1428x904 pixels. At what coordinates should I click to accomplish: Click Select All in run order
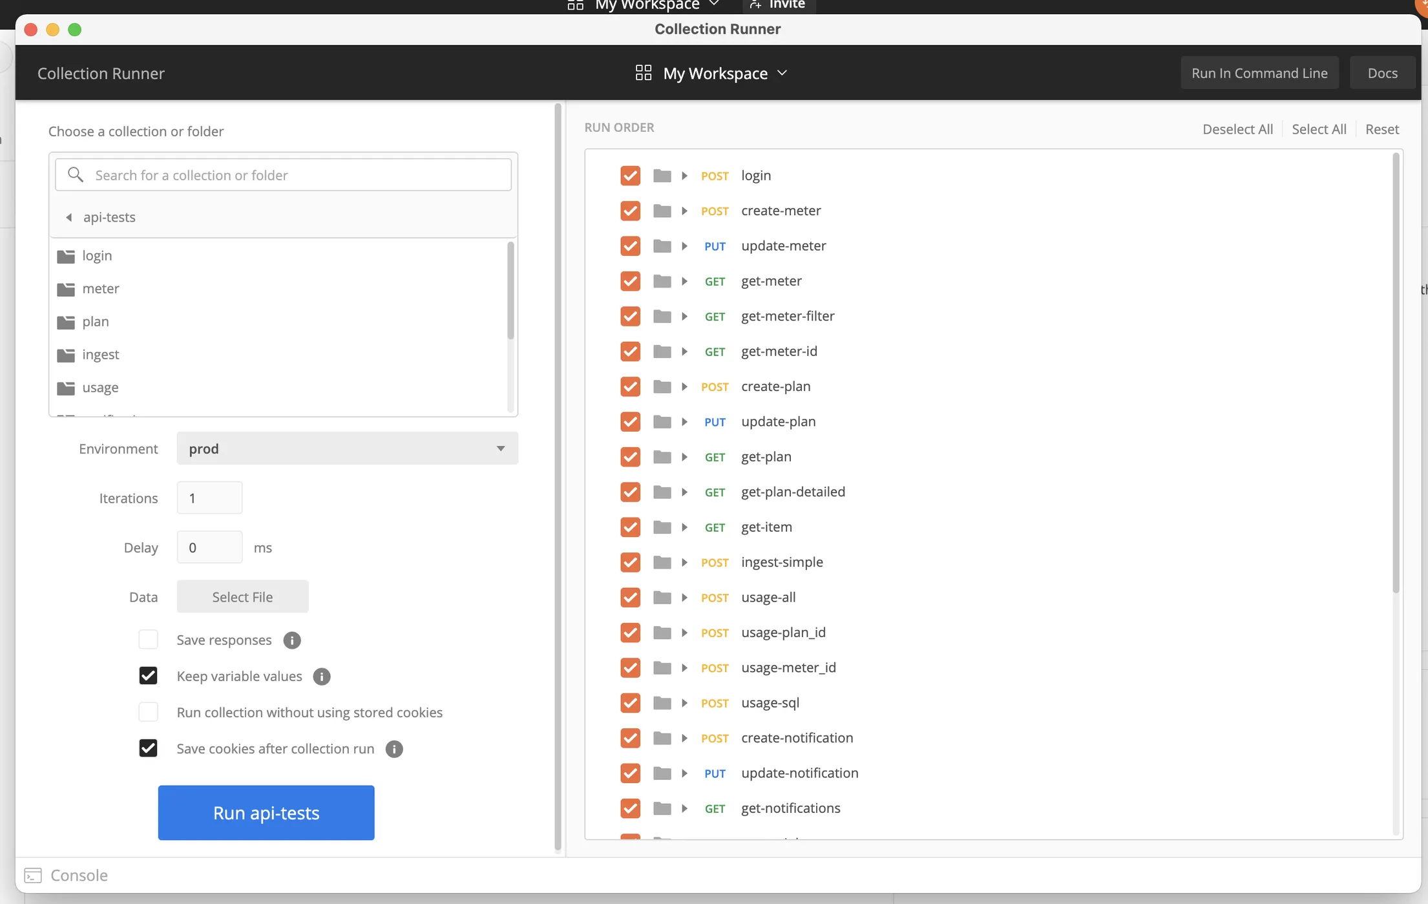1319,129
